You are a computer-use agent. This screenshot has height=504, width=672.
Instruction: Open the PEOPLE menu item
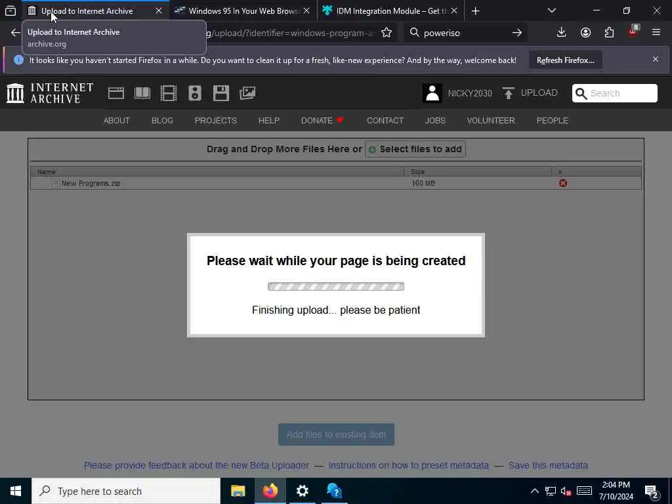click(553, 121)
